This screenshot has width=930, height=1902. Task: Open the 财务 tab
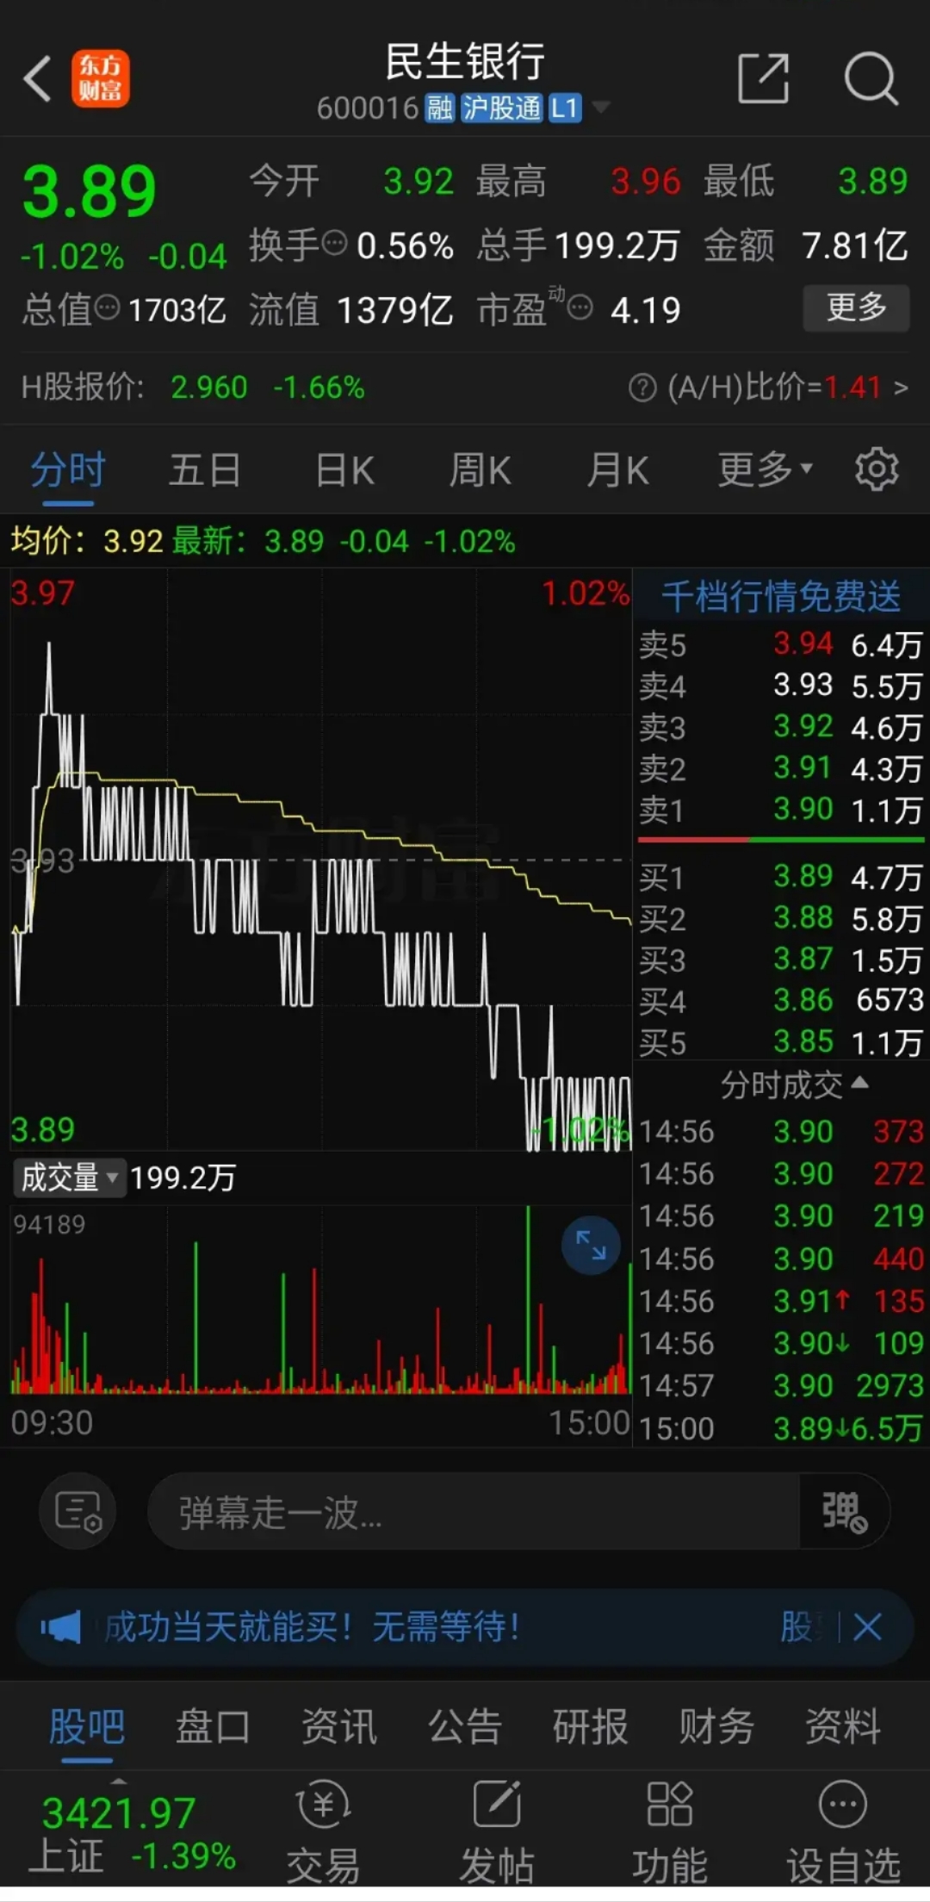click(716, 1726)
